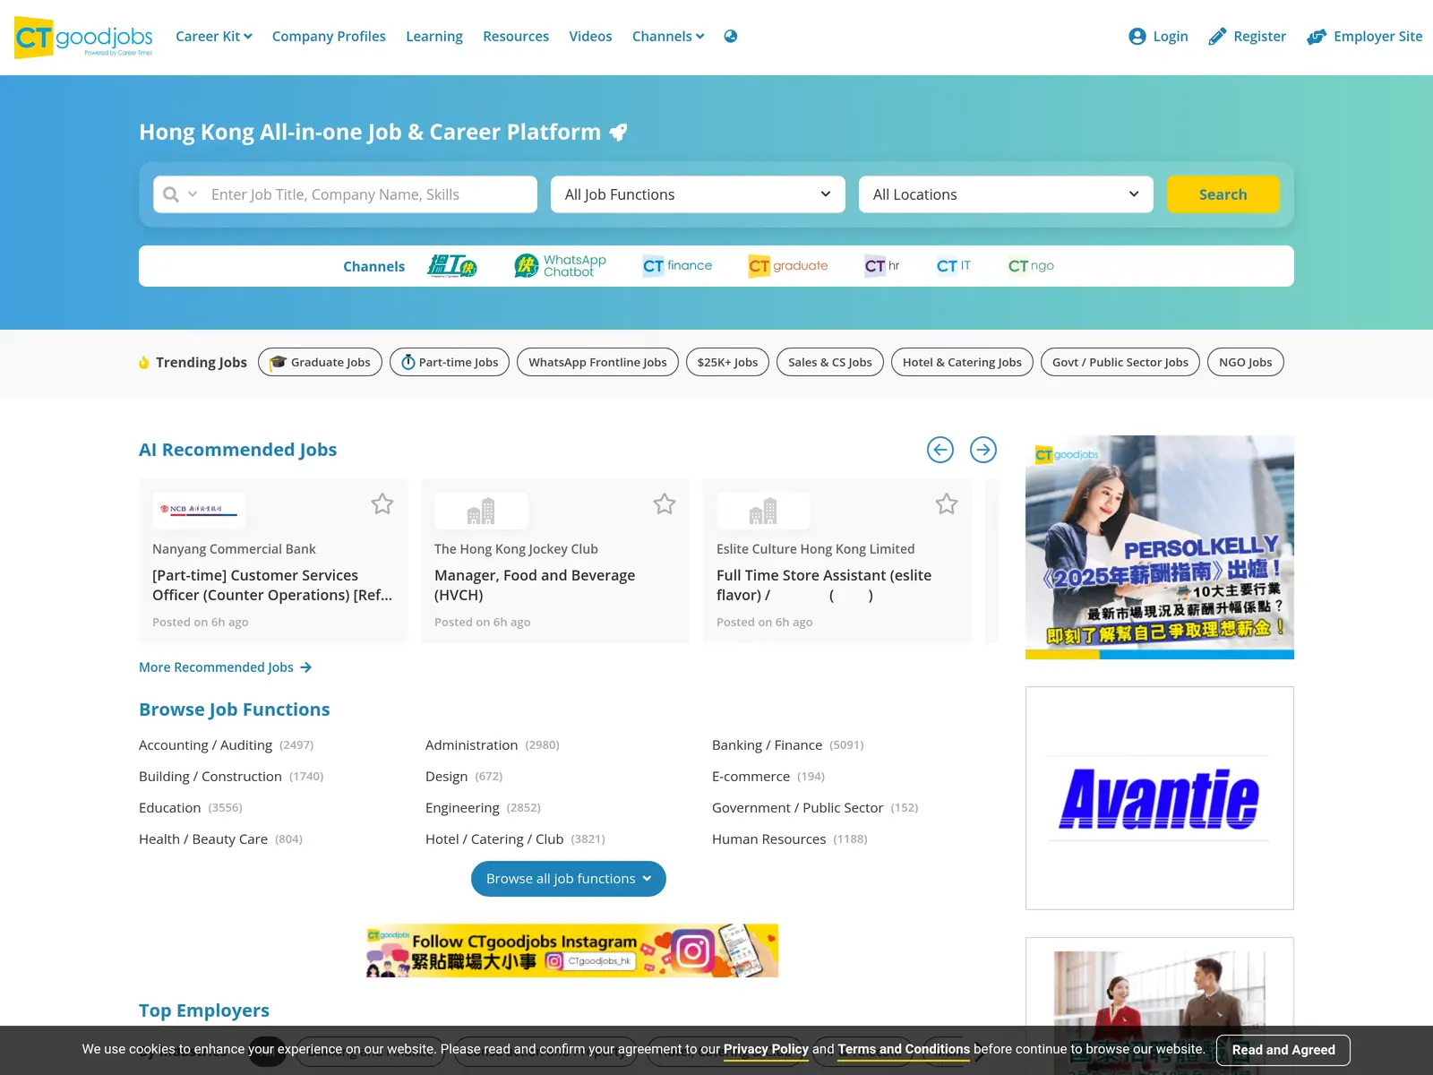Expand Browse all job functions
Image resolution: width=1433 pixels, height=1075 pixels.
(569, 879)
